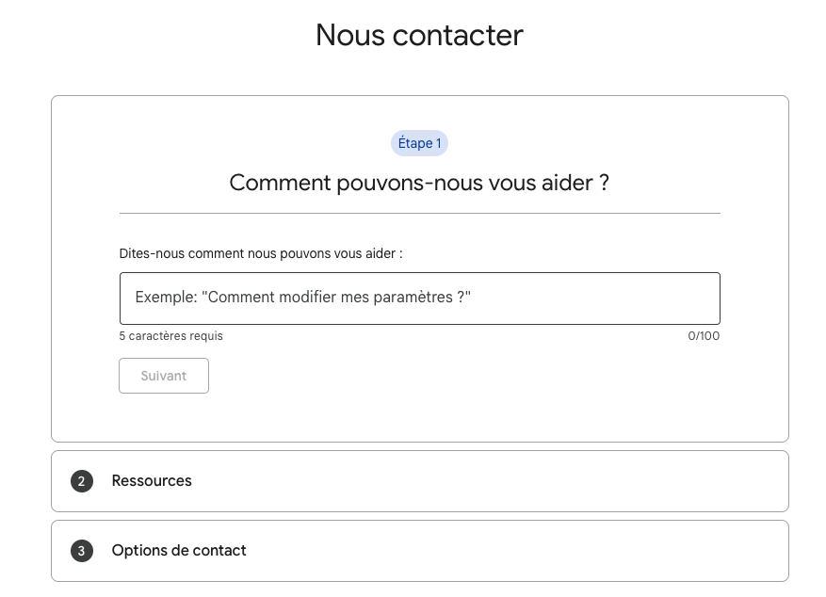Click the Comment pouvons-nous vous aider heading
Image resolution: width=826 pixels, height=597 pixels.
click(419, 183)
